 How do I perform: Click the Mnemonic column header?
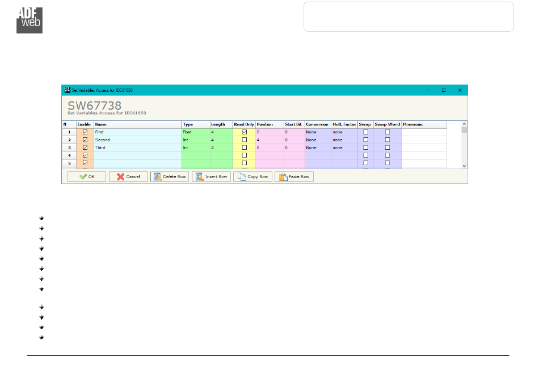[424, 124]
